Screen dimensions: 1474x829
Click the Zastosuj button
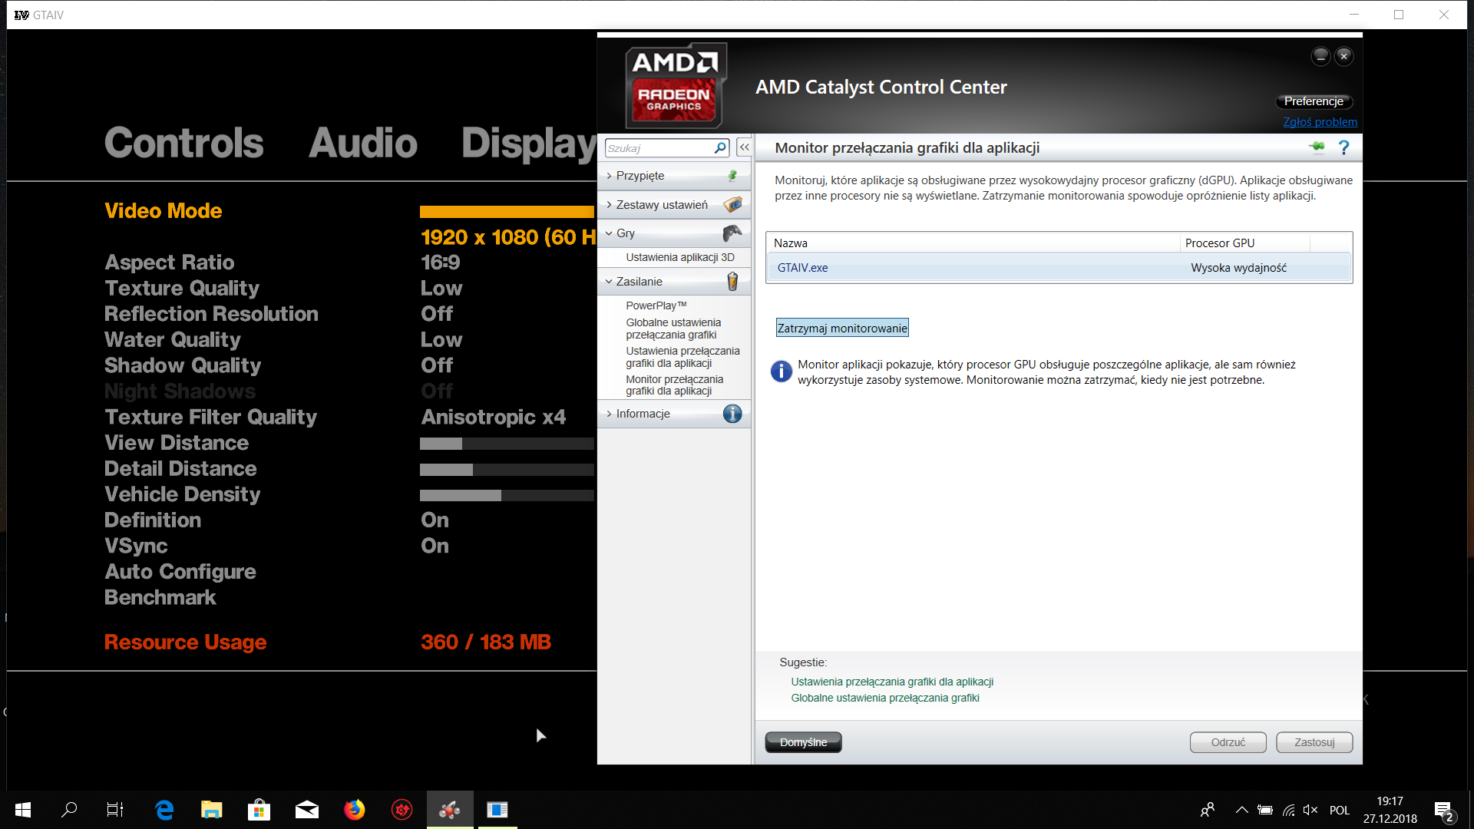1314,742
